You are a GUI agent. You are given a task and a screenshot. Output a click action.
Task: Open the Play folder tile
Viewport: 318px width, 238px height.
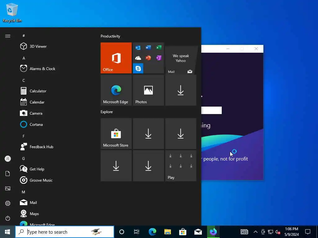coord(181,166)
